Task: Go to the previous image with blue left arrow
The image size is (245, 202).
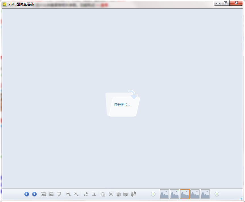Action: click(x=27, y=194)
